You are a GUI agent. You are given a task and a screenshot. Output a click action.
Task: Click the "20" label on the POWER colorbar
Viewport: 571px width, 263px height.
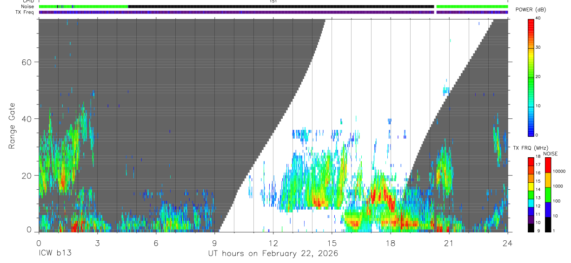pos(538,77)
